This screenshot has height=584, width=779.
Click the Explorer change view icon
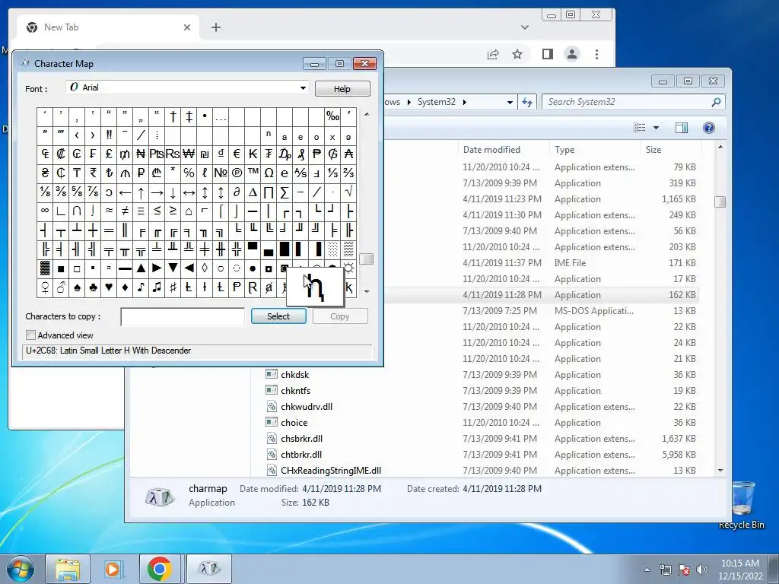pos(639,128)
